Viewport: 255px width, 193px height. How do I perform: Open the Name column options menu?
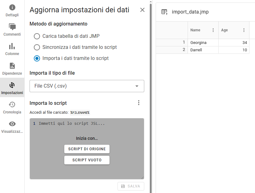coord(213,30)
